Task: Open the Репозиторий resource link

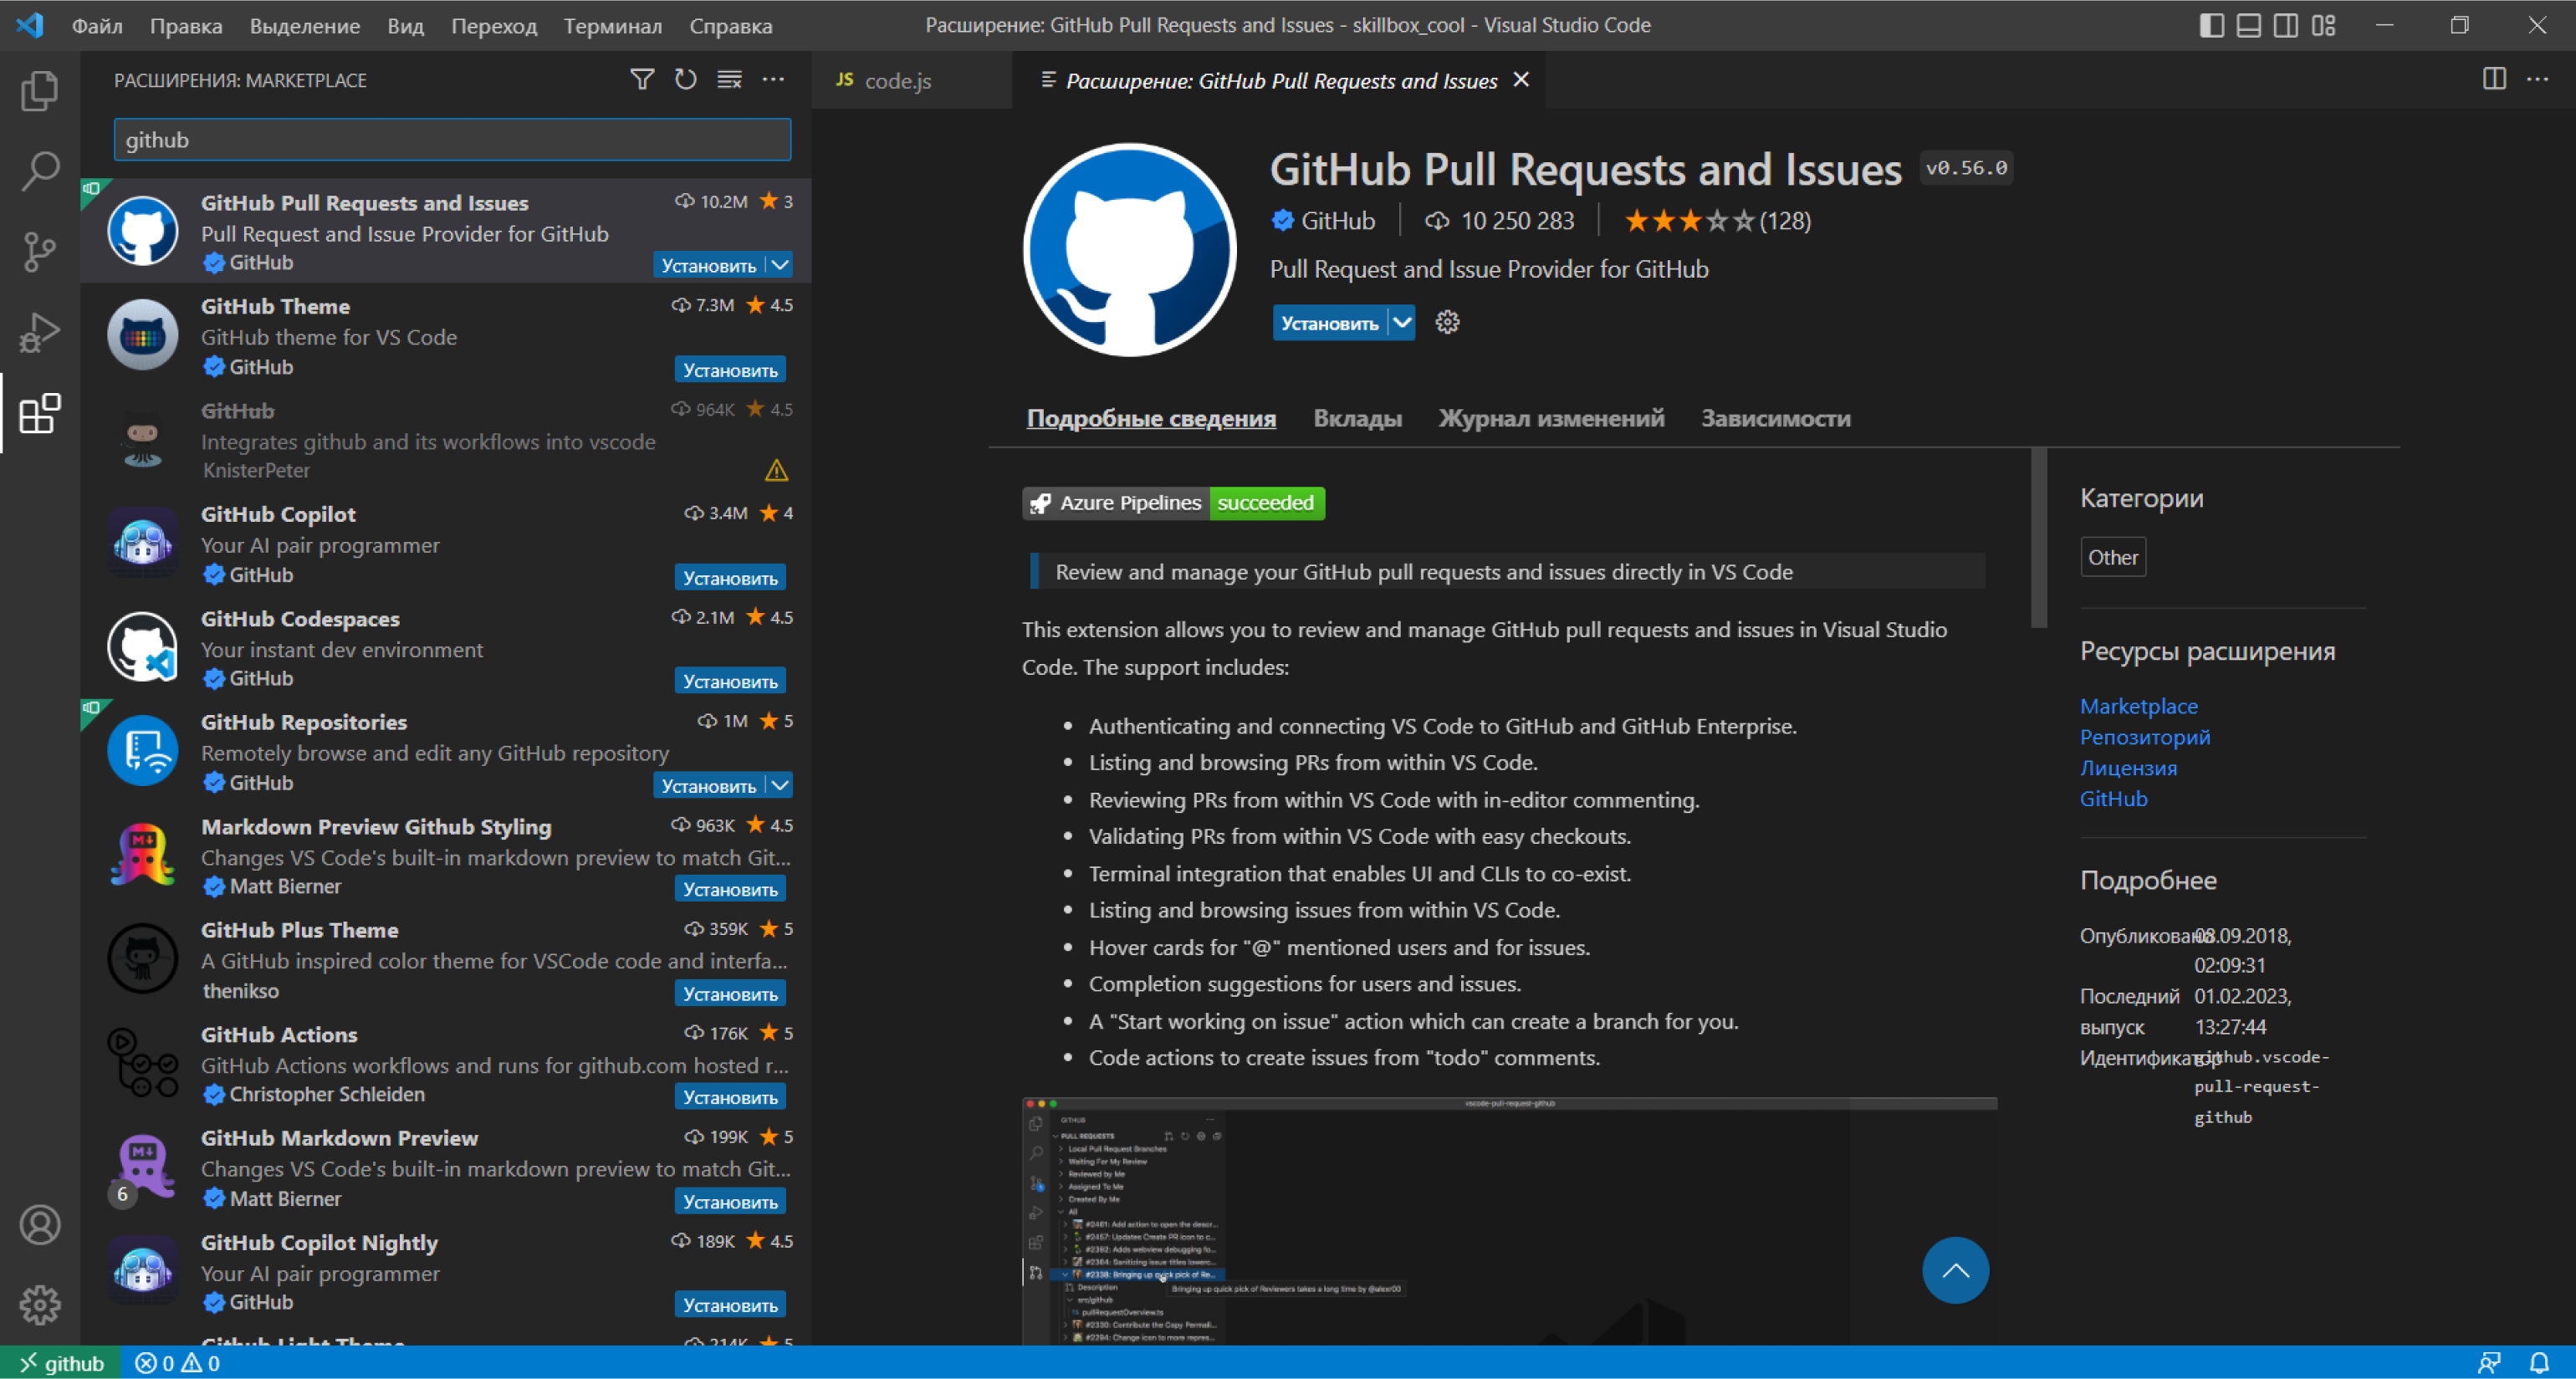Action: [x=2144, y=737]
